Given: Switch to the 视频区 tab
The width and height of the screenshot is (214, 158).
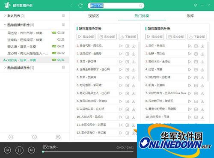Looking at the screenshot, I should pyautogui.click(x=94, y=16).
